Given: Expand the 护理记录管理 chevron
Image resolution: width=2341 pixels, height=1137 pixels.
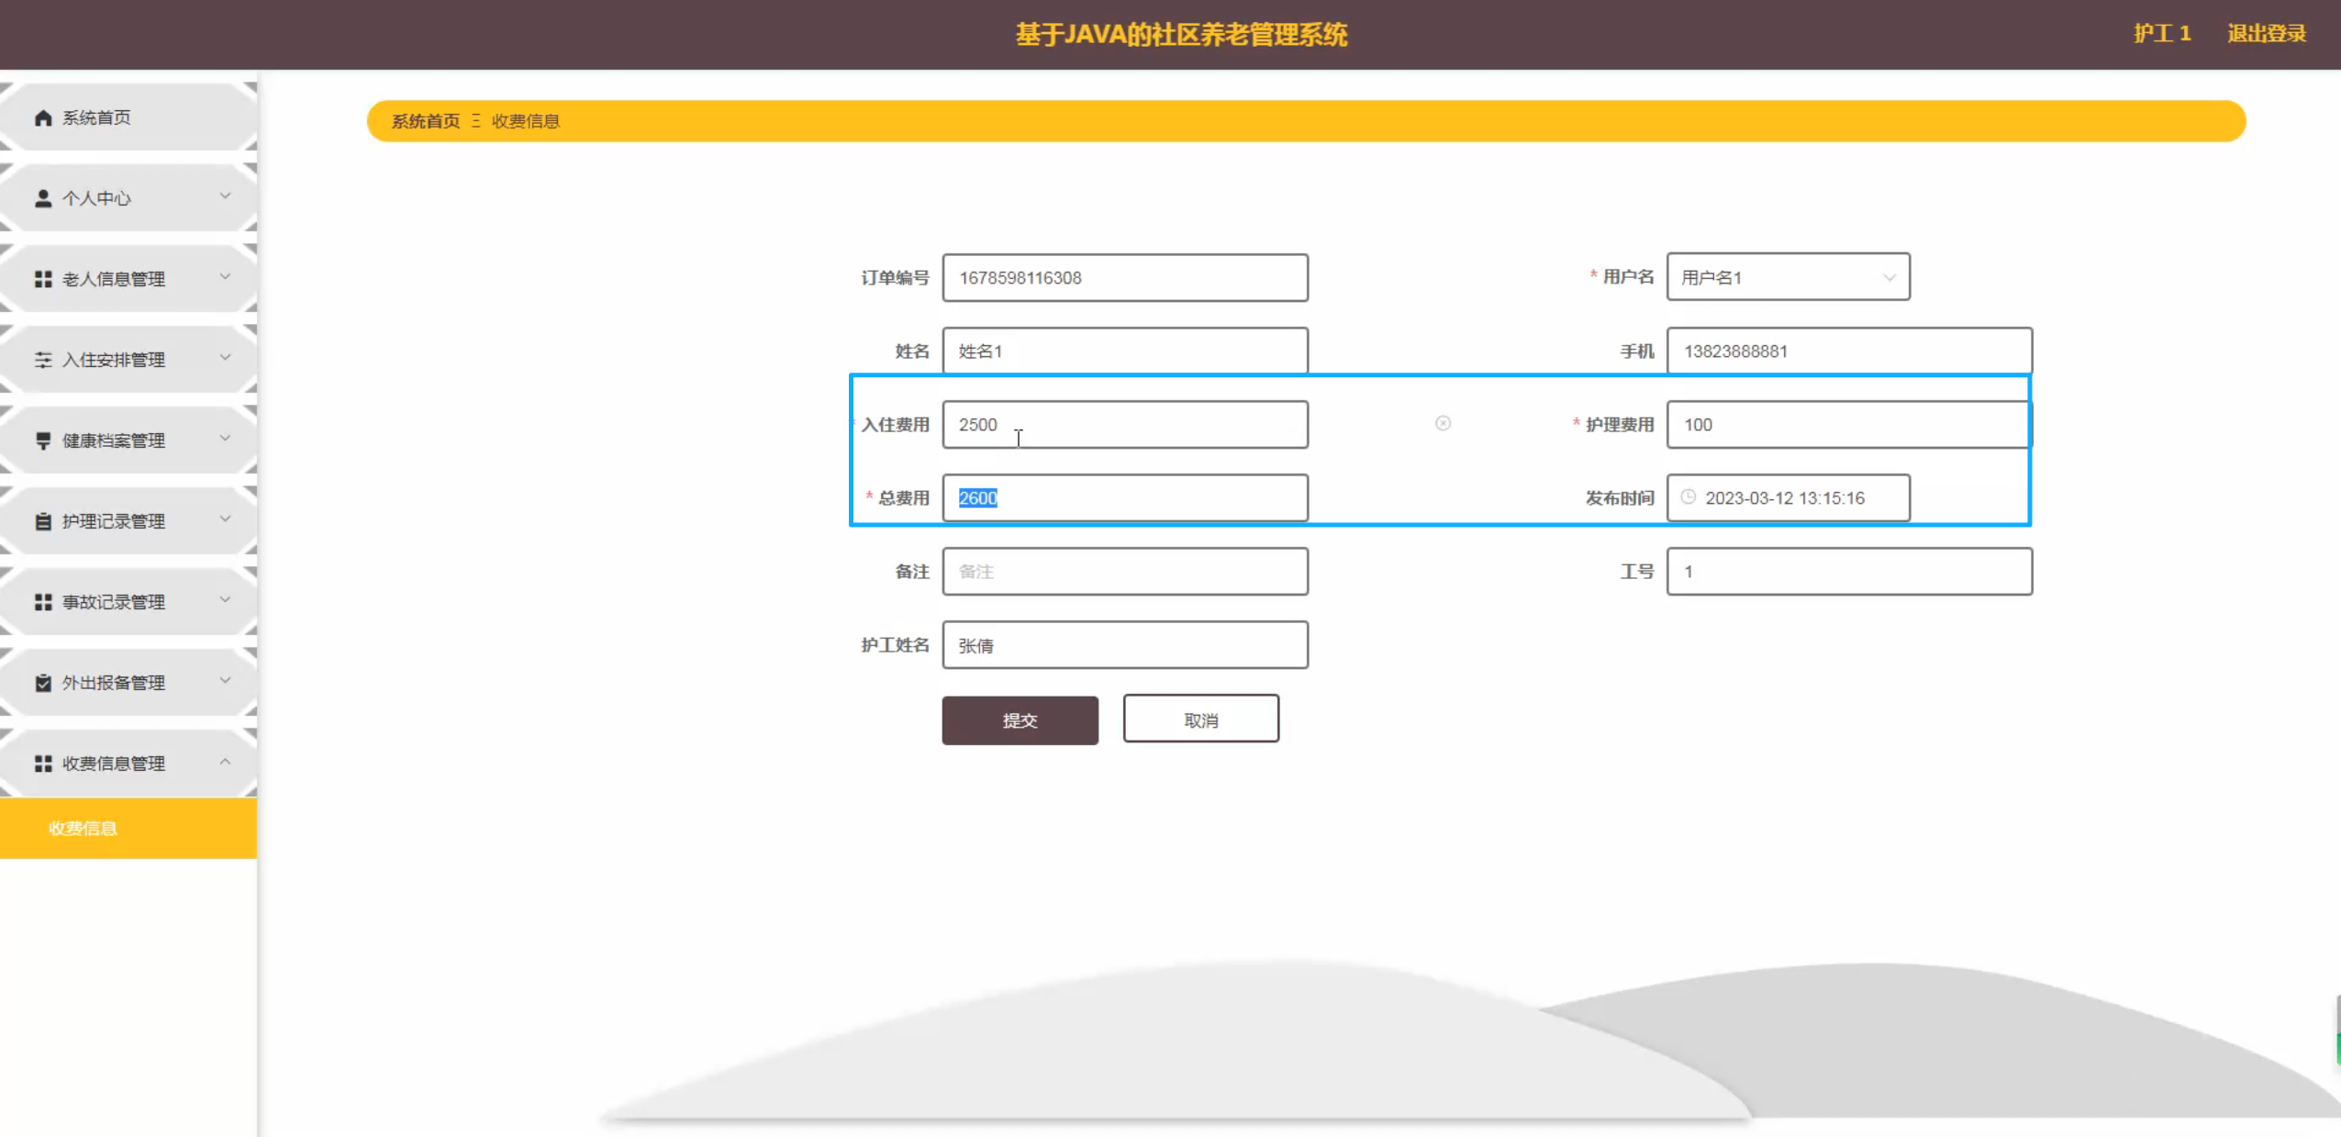Looking at the screenshot, I should (x=225, y=519).
